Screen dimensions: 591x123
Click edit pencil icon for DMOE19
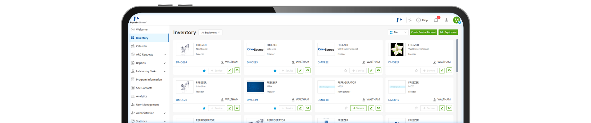pyautogui.click(x=300, y=108)
